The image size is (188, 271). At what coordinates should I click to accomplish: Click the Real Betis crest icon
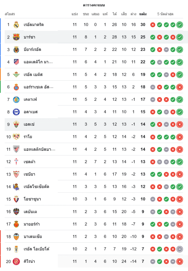(16, 75)
